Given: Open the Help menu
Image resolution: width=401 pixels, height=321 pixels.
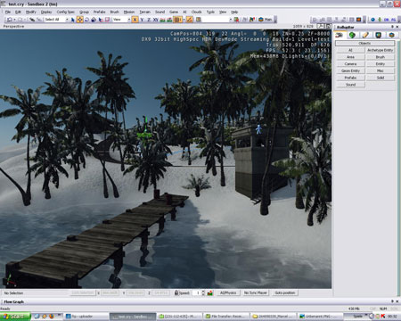Looking at the screenshot, I should (234, 12).
